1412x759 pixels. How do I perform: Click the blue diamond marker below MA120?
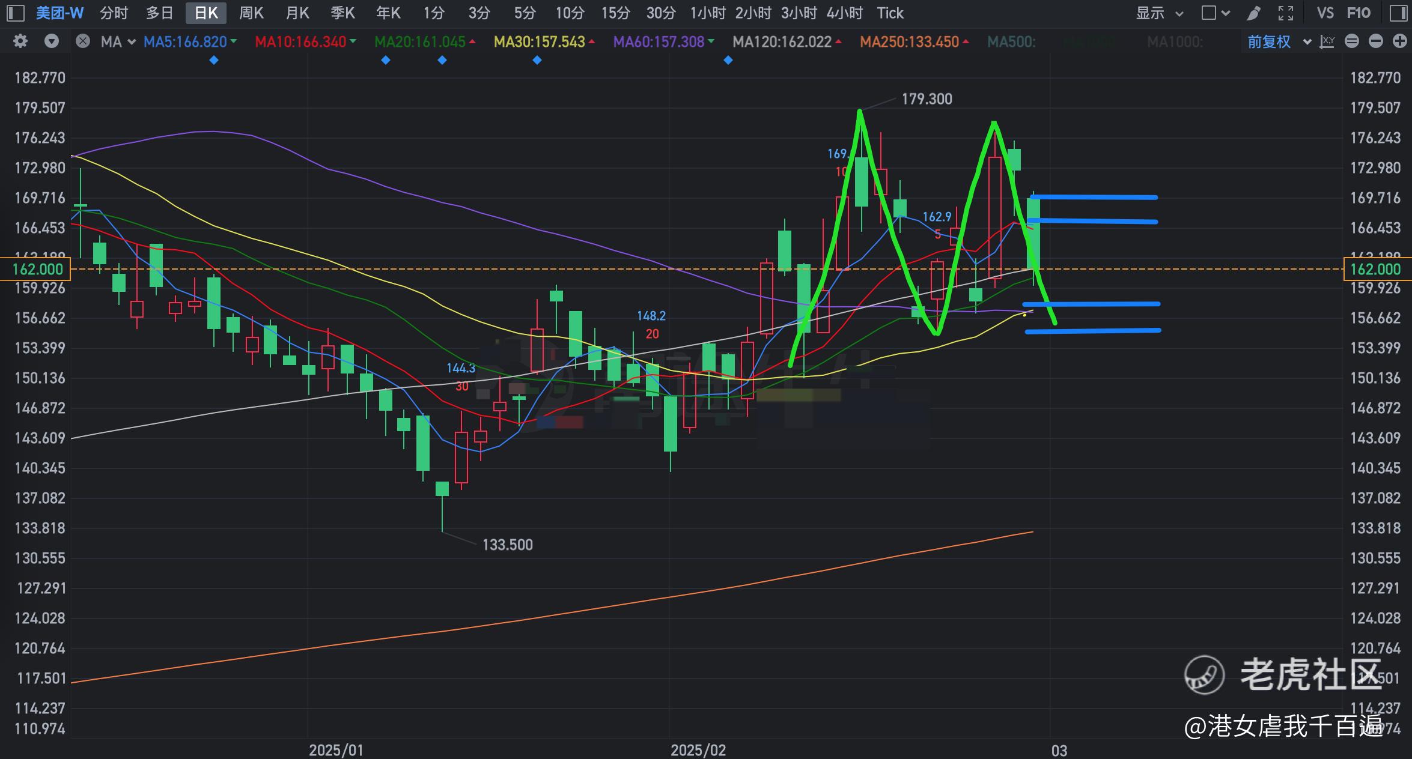pyautogui.click(x=728, y=60)
